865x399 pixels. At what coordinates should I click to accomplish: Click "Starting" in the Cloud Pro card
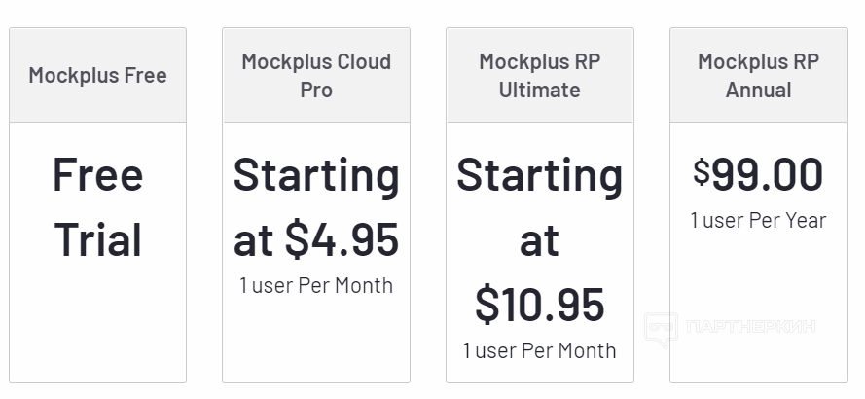coord(316,175)
